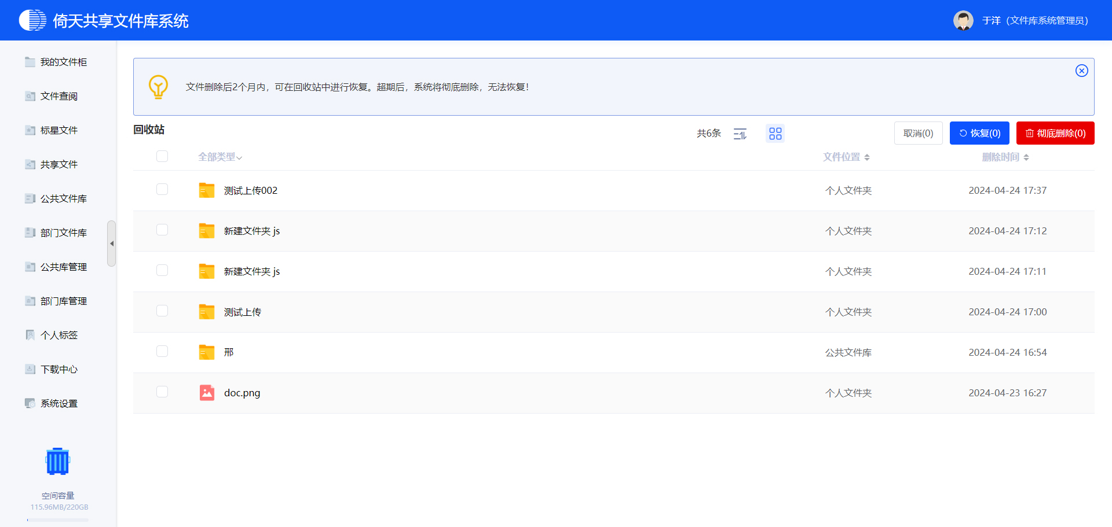Check the box for 测试上传002
This screenshot has width=1112, height=527.
point(162,190)
